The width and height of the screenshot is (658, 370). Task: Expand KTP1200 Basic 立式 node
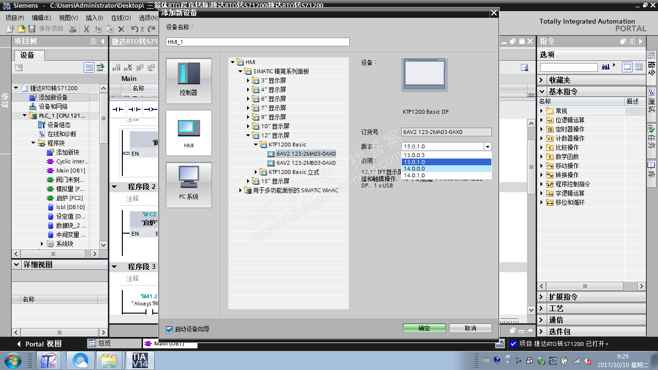pyautogui.click(x=256, y=172)
